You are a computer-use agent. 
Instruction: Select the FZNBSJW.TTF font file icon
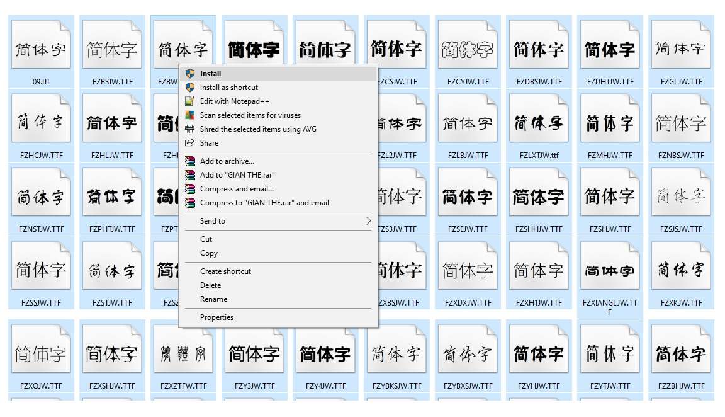681,118
